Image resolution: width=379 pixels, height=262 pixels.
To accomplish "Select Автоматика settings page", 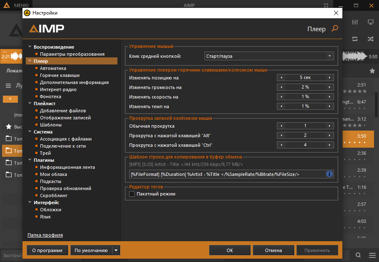I will point(53,68).
